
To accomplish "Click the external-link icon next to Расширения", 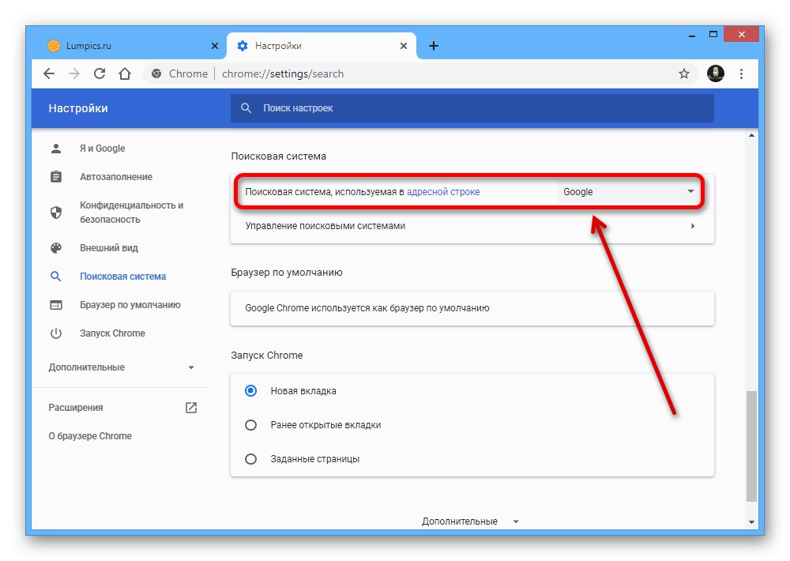I will point(191,407).
